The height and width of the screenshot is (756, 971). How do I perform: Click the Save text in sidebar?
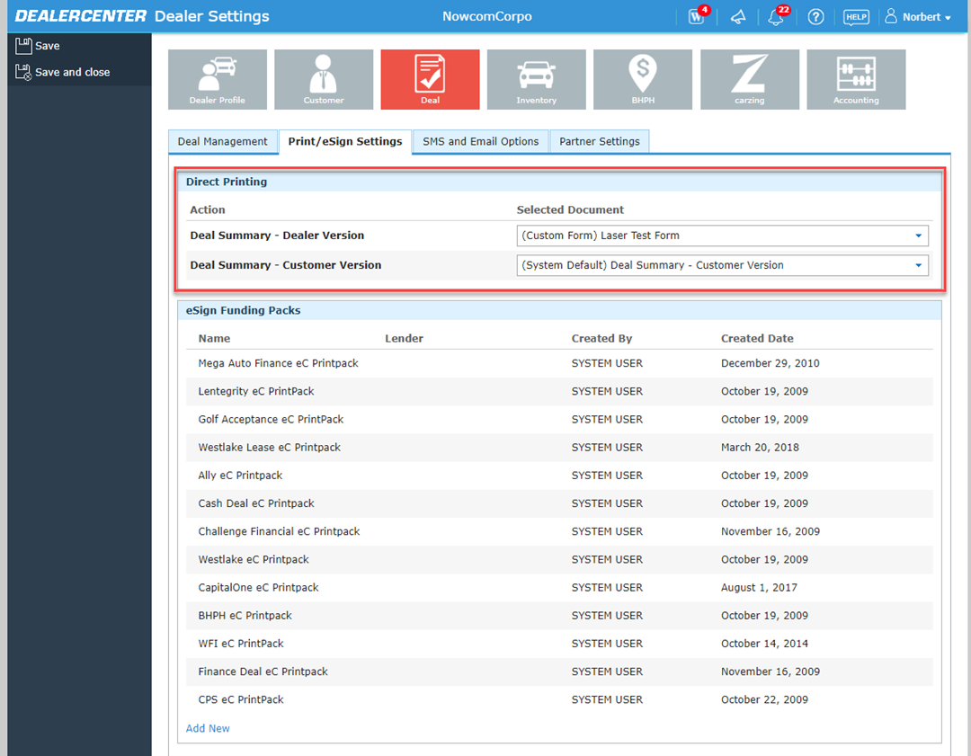48,46
